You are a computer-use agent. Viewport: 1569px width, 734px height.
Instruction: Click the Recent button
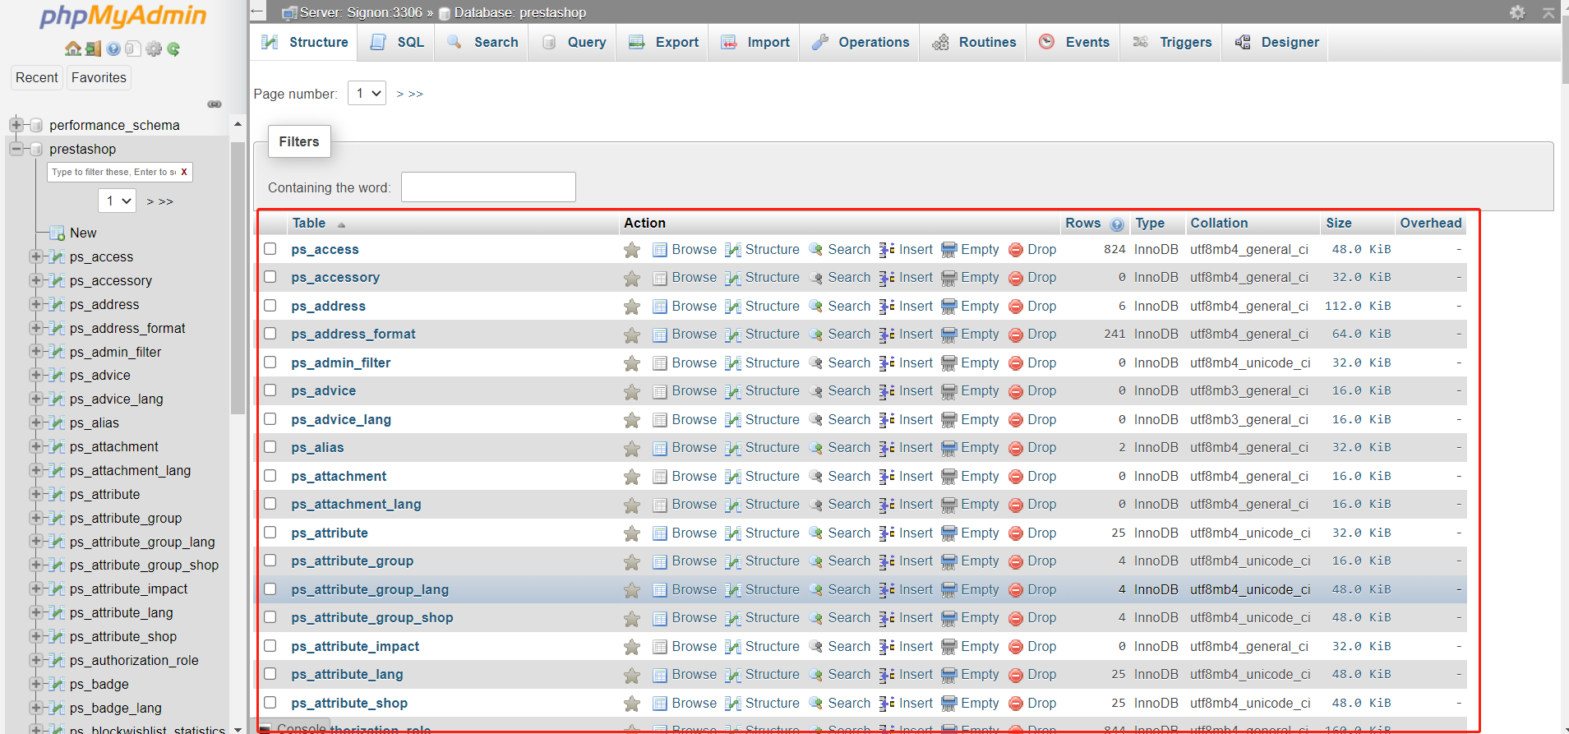[x=37, y=77]
